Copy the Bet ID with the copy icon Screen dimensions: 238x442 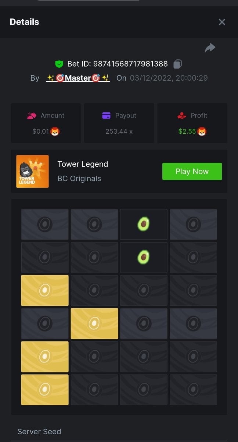[177, 64]
